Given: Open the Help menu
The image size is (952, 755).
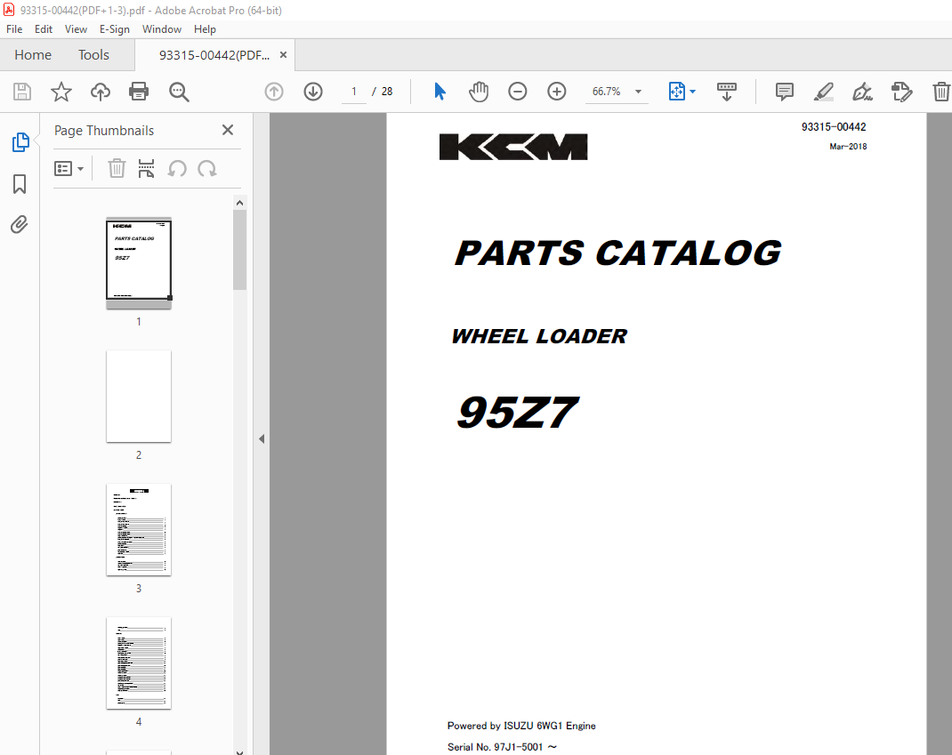Looking at the screenshot, I should 205,29.
